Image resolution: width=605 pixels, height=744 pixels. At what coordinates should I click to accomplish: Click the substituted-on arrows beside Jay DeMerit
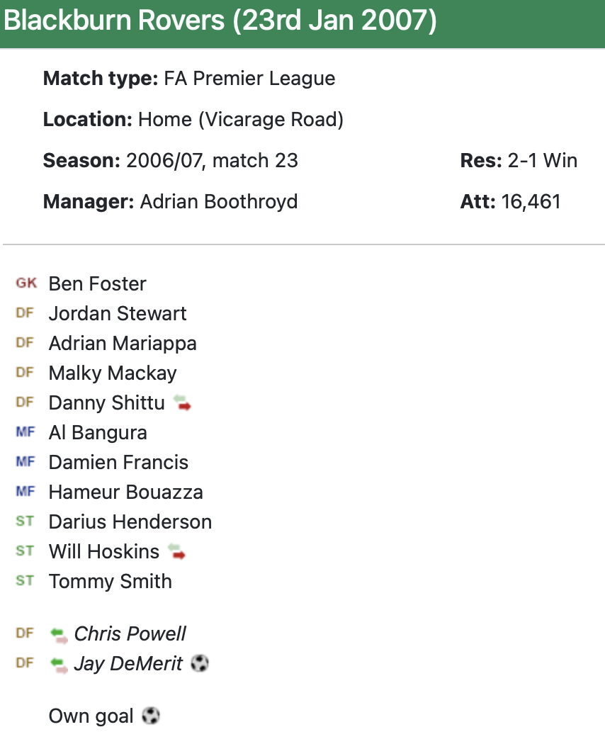59,664
